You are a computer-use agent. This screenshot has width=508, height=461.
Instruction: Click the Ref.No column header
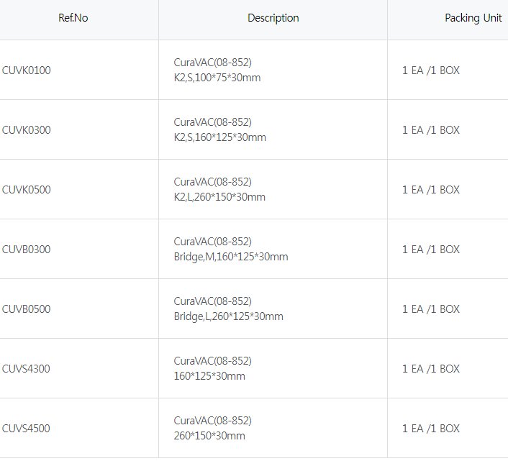point(73,18)
